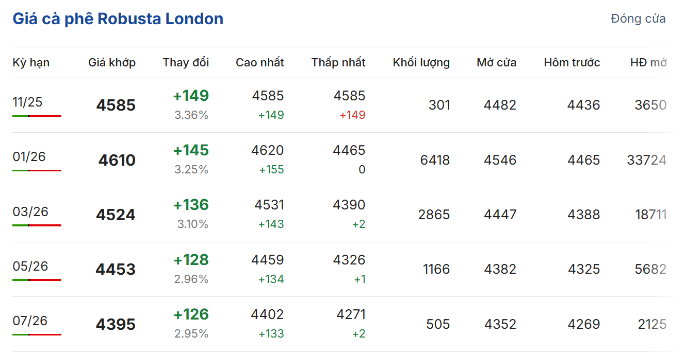685x354 pixels.
Task: Click the Hôm trước column header
Action: (572, 63)
